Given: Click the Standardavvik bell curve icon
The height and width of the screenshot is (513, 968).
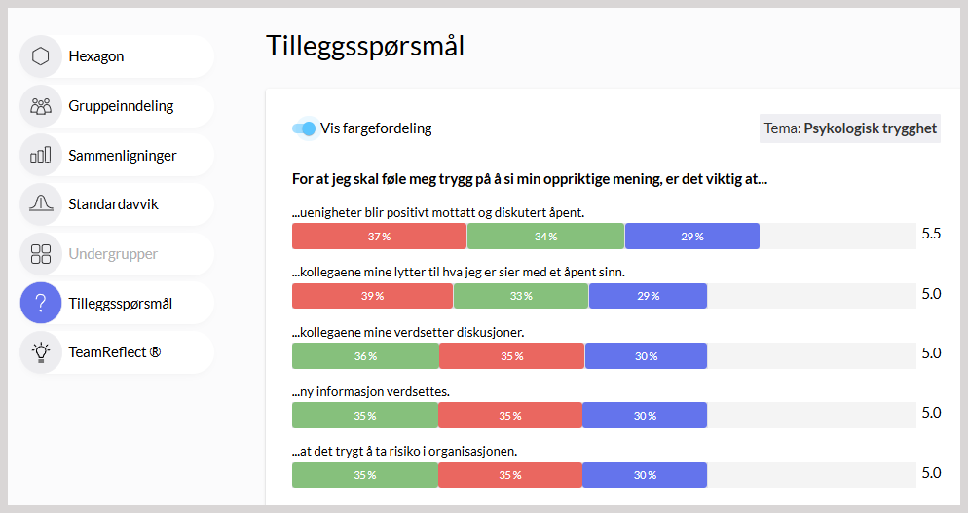Looking at the screenshot, I should pos(41,204).
